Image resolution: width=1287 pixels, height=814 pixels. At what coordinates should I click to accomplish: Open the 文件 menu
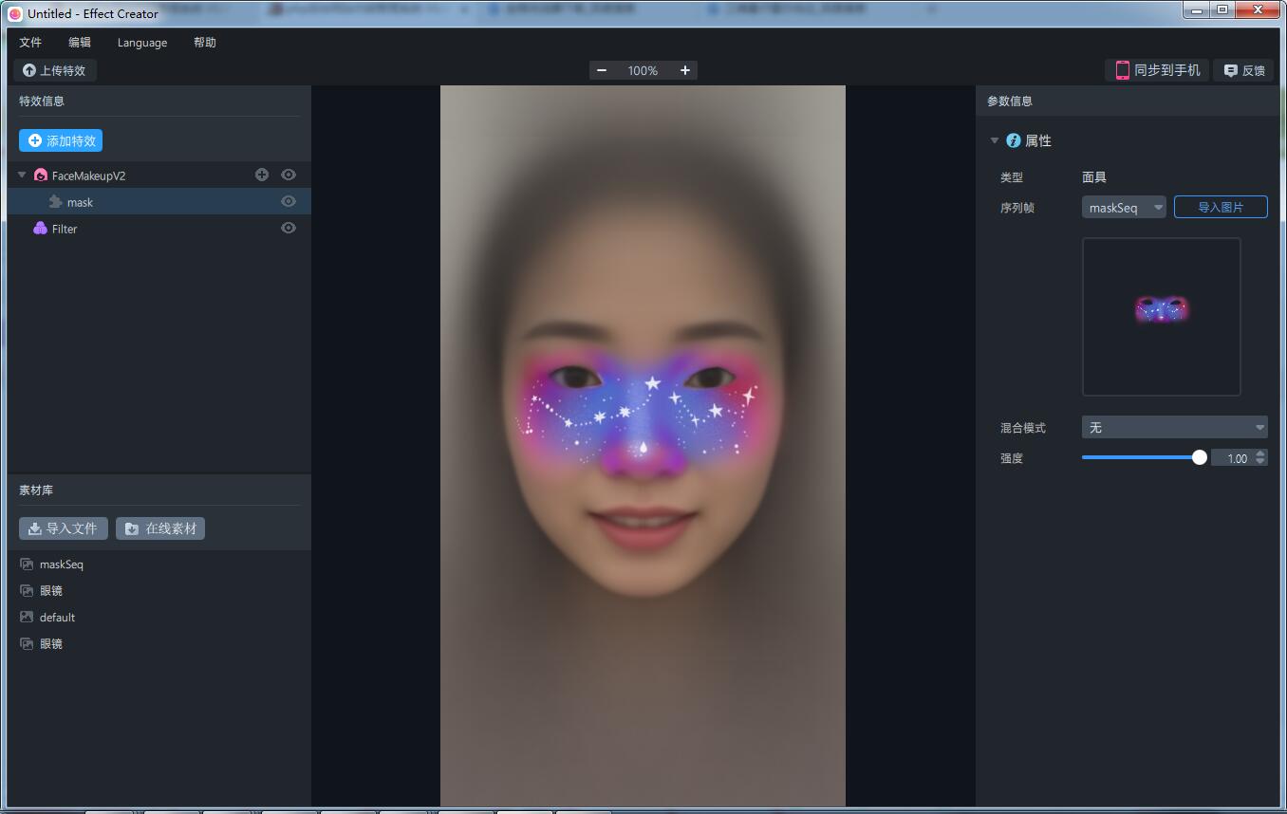[29, 42]
